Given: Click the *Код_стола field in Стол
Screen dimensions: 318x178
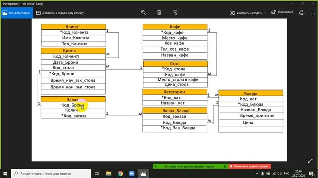Looking at the screenshot, I should click(x=175, y=69).
